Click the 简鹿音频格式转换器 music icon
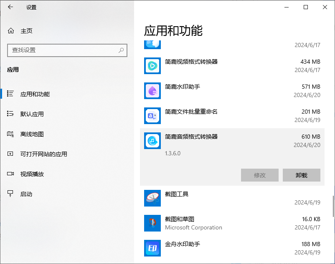Image resolution: width=335 pixels, height=264 pixels. click(152, 141)
